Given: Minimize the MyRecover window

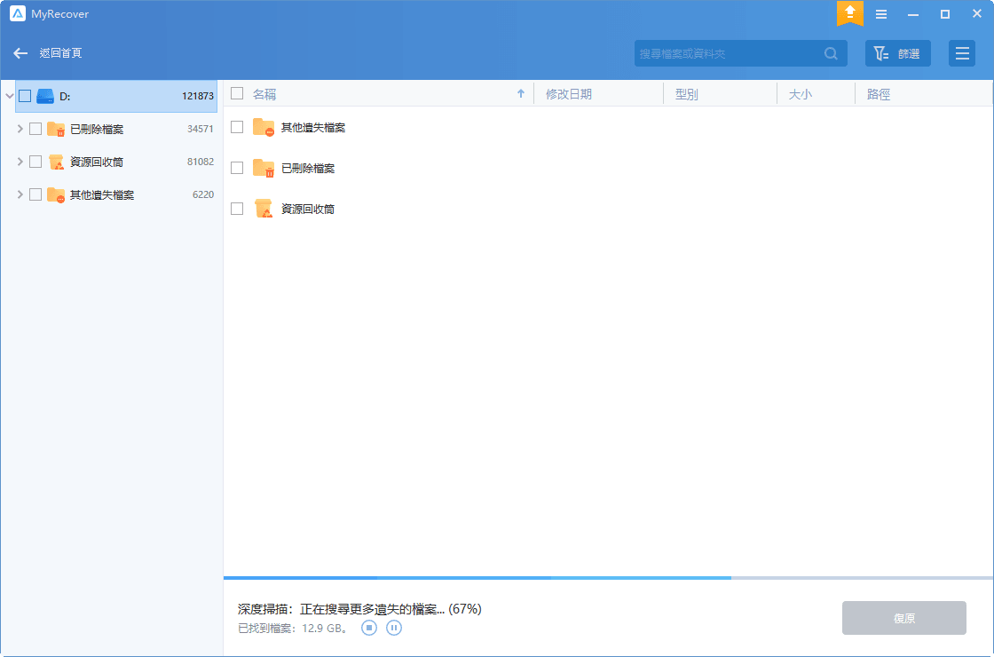Looking at the screenshot, I should click(913, 14).
